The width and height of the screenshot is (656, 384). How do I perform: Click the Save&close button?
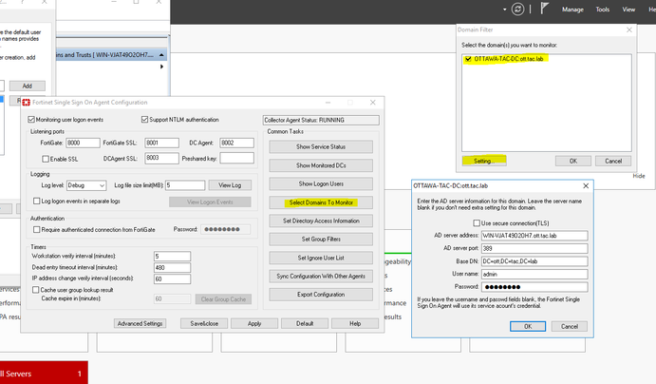203,323
